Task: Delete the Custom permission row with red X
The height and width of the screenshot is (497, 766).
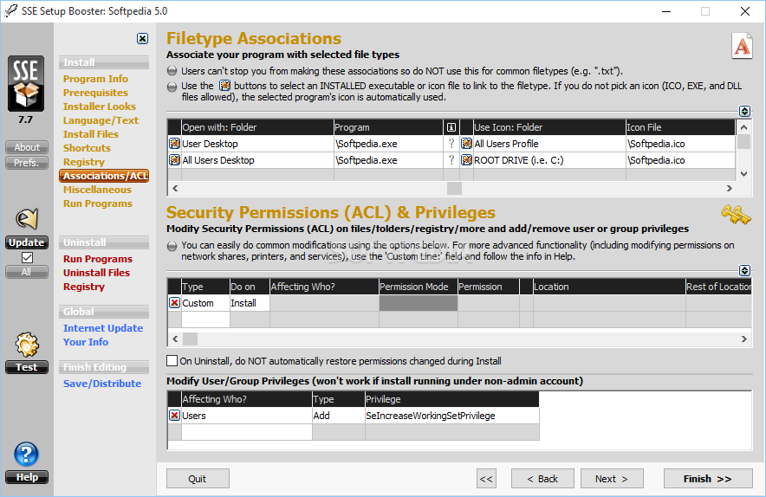Action: pyautogui.click(x=174, y=303)
